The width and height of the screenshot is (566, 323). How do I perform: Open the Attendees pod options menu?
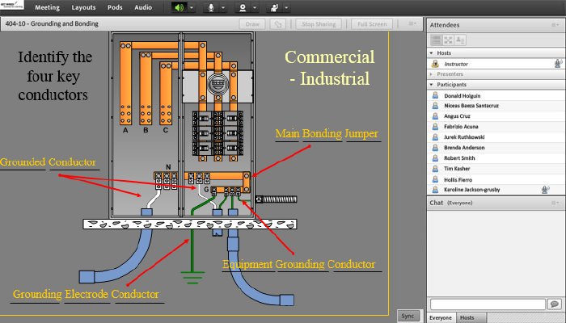point(554,25)
